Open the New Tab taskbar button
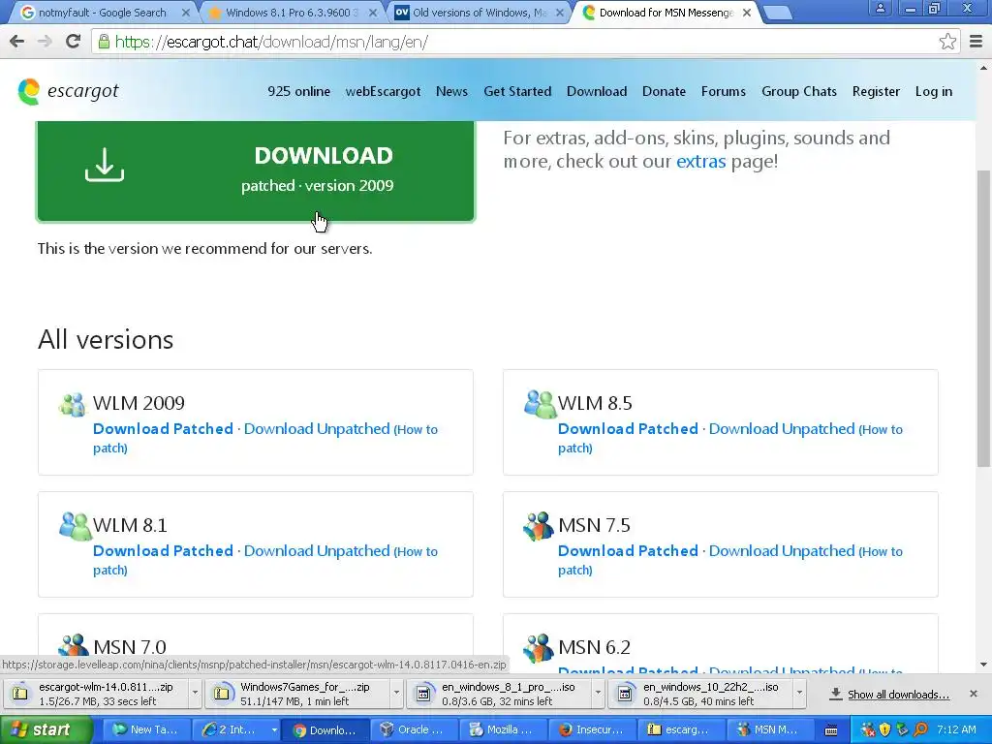Viewport: 992px width, 744px height. pyautogui.click(x=145, y=730)
